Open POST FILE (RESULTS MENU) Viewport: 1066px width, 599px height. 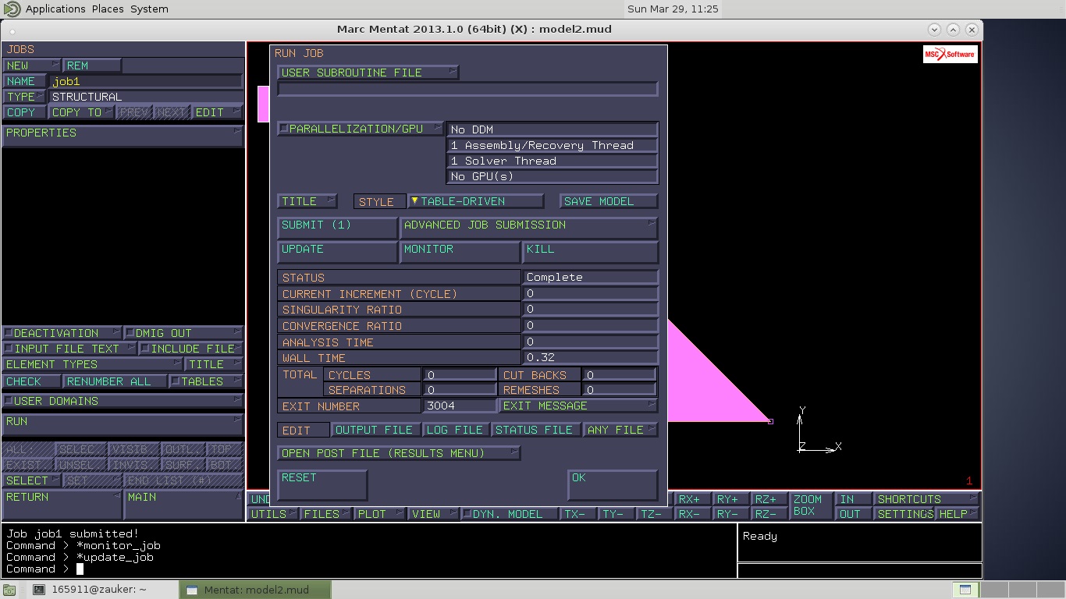click(399, 453)
